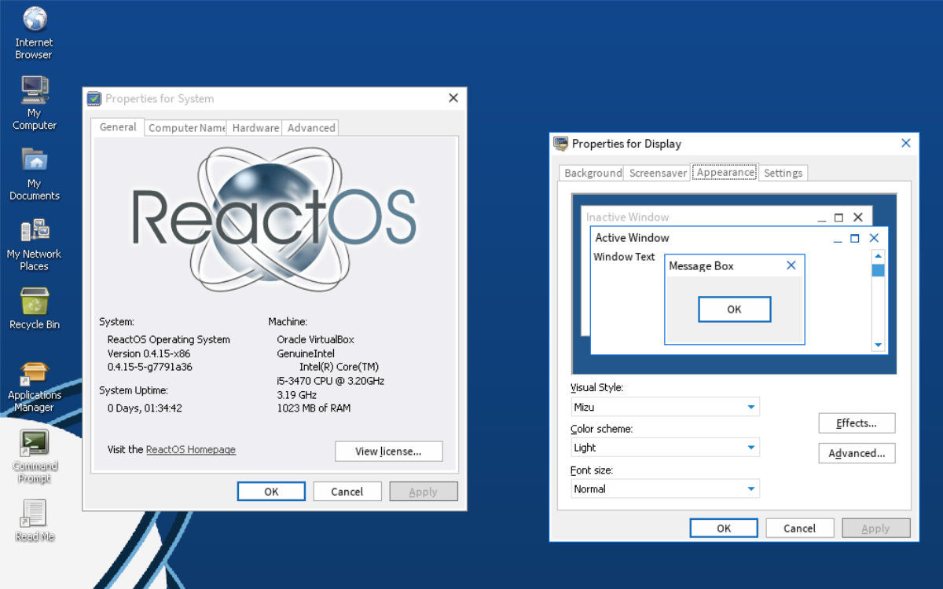Select the Appearance tab
This screenshot has width=943, height=589.
pos(725,172)
